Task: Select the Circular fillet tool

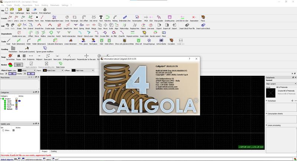Action: coord(105,34)
